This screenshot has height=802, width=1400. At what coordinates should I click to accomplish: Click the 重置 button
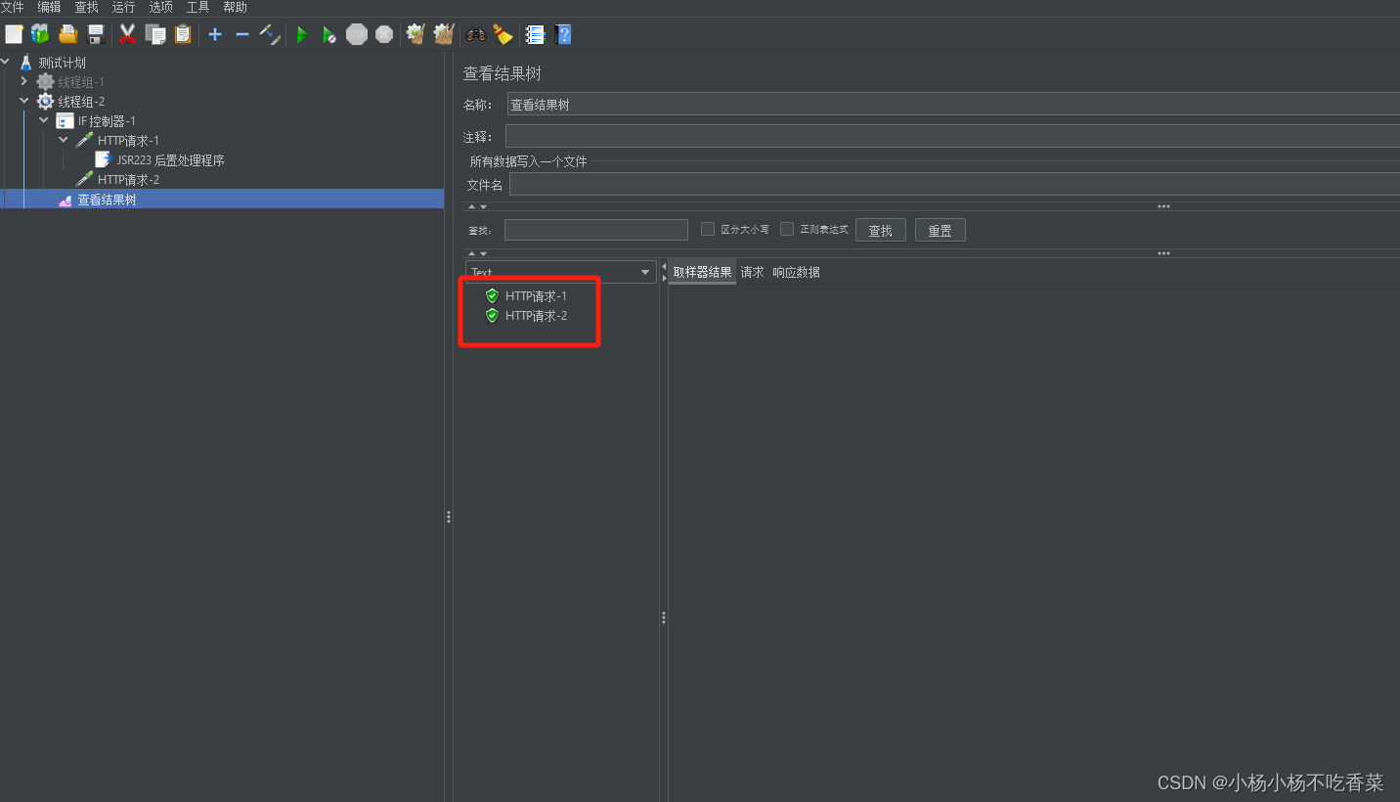[941, 231]
